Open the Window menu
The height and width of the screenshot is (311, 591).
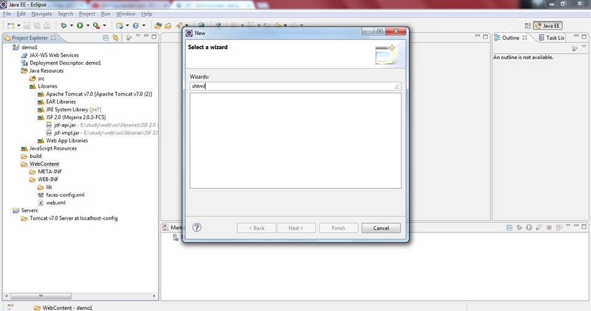click(126, 14)
